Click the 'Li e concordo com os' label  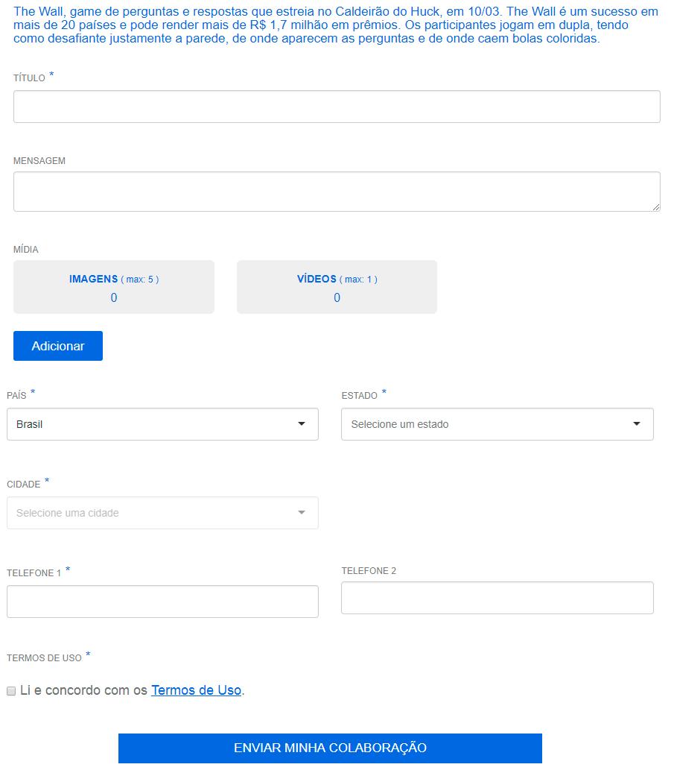click(x=83, y=690)
